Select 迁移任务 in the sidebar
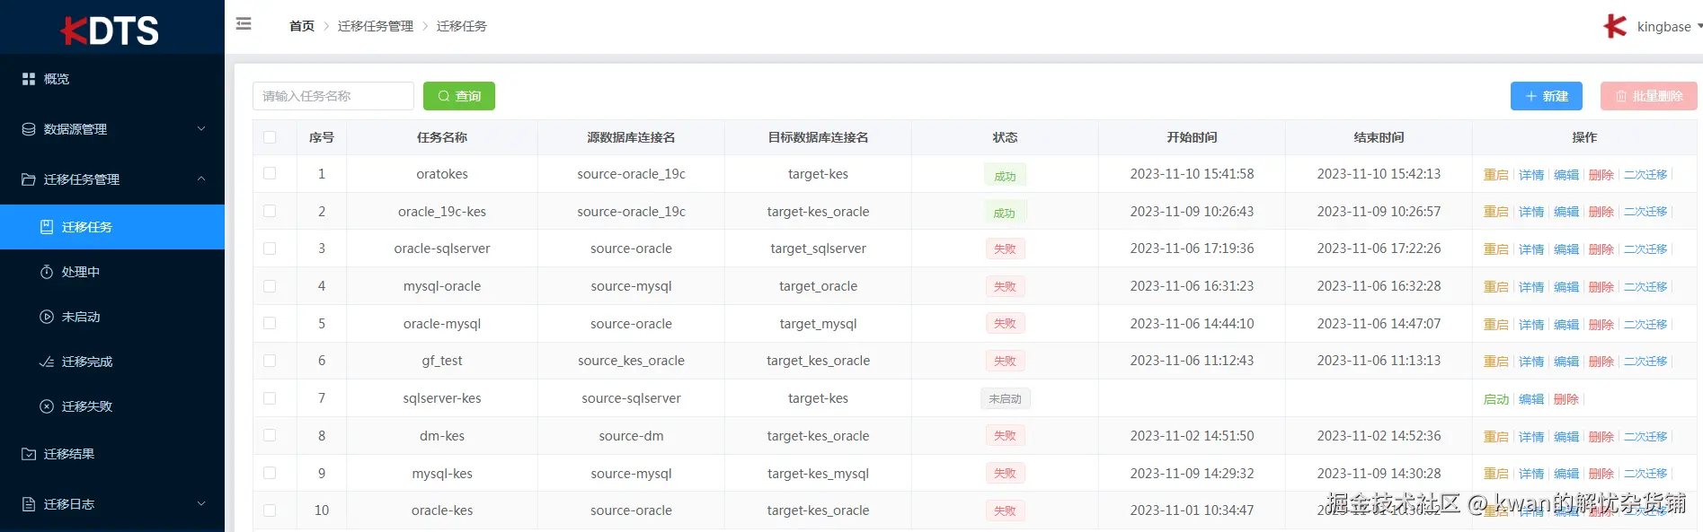Image resolution: width=1703 pixels, height=532 pixels. pyautogui.click(x=112, y=227)
